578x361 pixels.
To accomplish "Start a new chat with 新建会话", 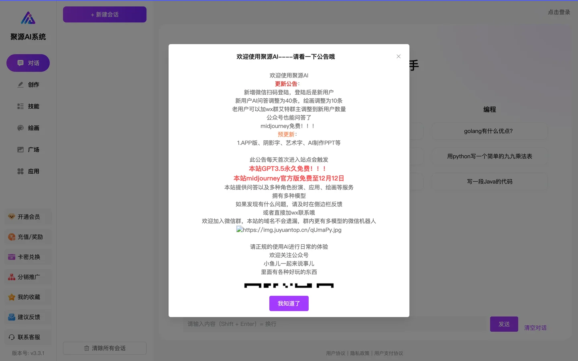I will click(105, 14).
